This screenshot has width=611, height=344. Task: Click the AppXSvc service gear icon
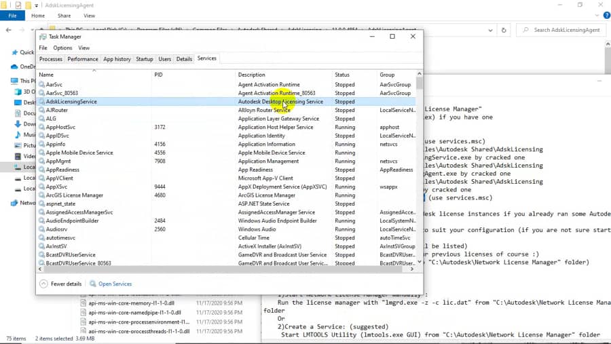click(x=41, y=187)
